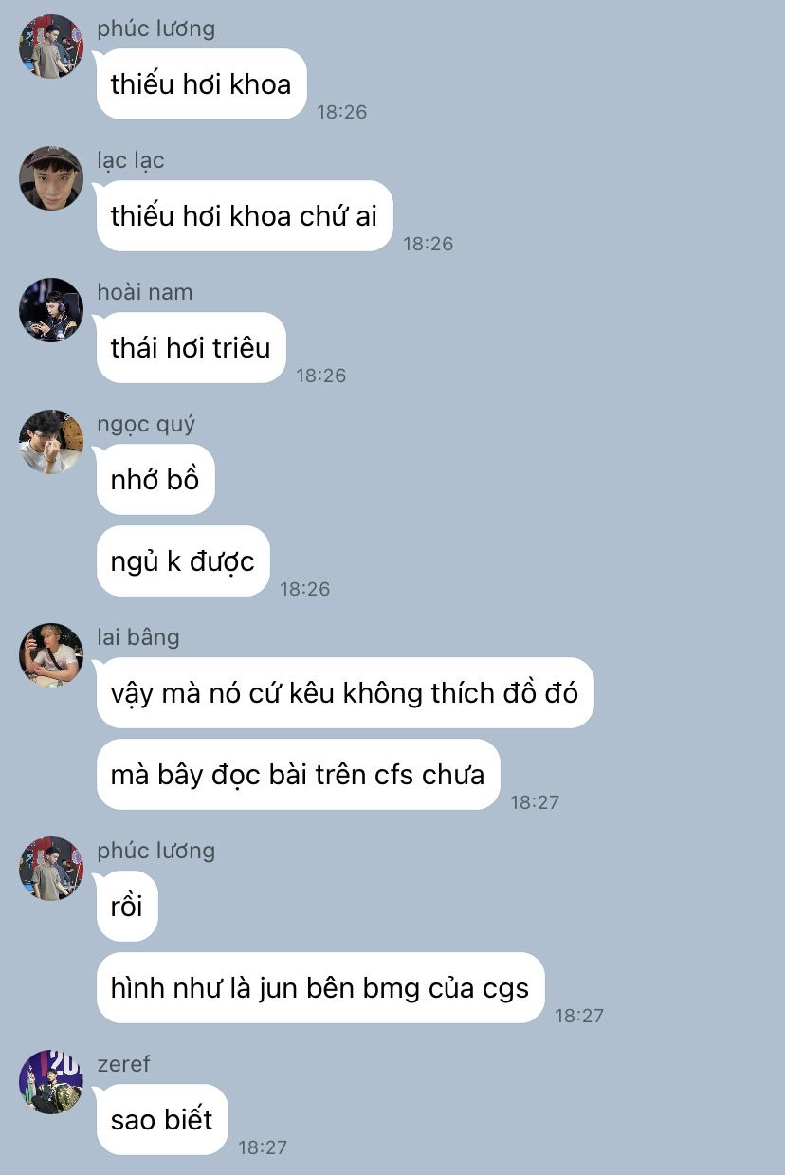Select the 'rồi' message bubble

pos(127,907)
